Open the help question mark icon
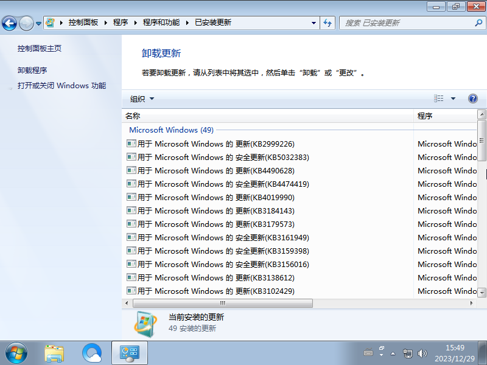The width and height of the screenshot is (487, 365). click(473, 98)
